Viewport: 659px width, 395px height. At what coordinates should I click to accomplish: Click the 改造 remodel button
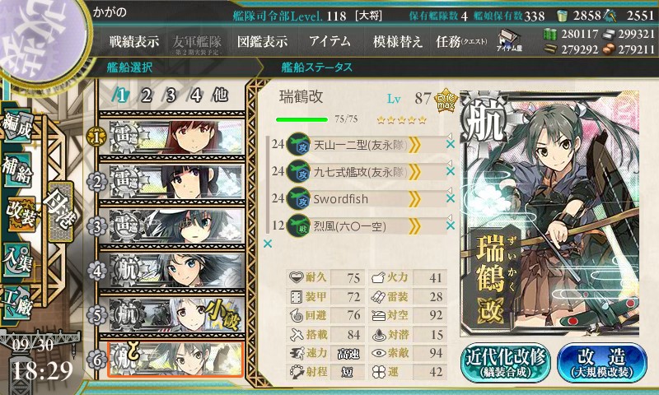coord(602,363)
